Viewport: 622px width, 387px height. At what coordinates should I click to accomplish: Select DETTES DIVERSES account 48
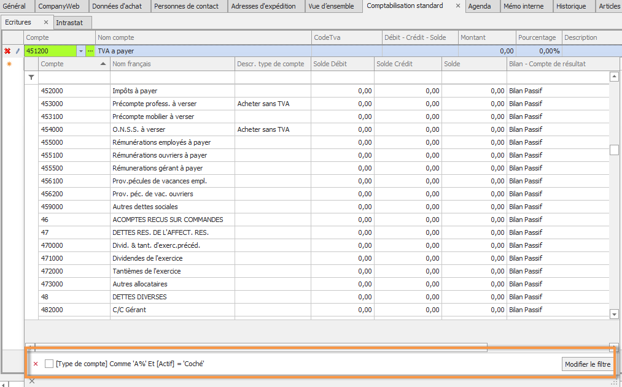tap(324, 297)
